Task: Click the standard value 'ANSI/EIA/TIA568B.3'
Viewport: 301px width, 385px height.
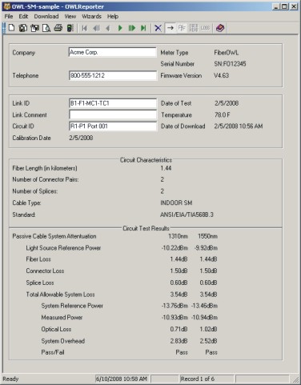Action: (187, 215)
